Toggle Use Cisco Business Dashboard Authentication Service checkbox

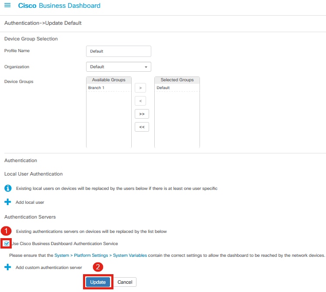[x=7, y=243]
